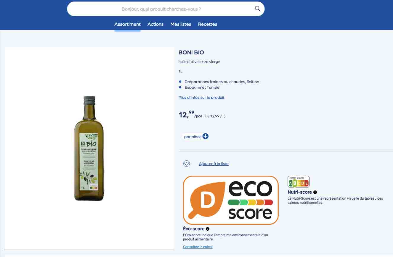
Task: Open the Actions menu item
Action: tap(155, 24)
